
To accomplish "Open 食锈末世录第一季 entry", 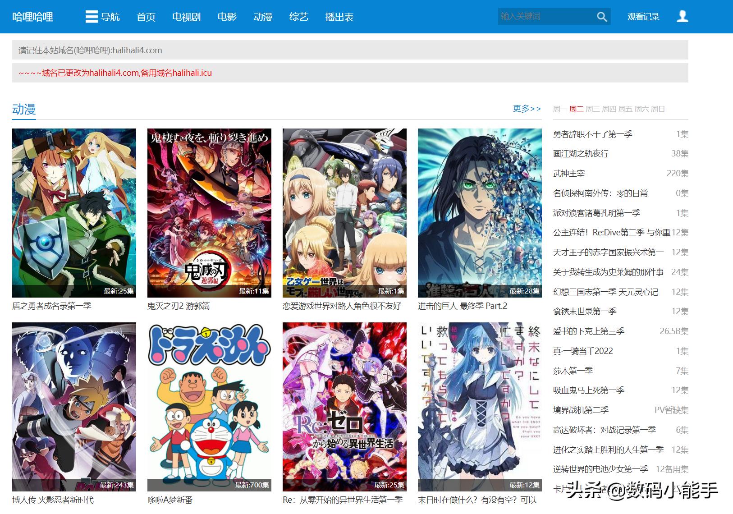I will (x=585, y=312).
